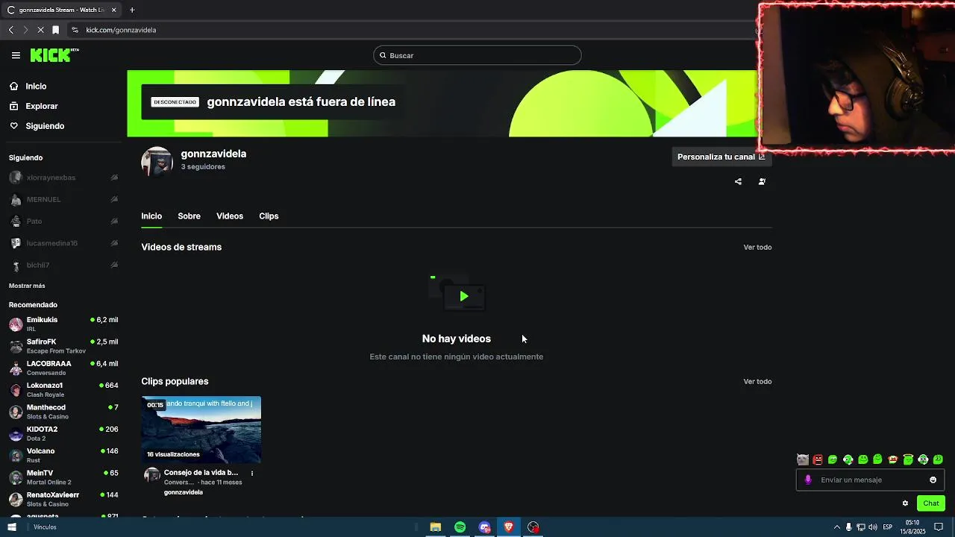Click Brave browser taskbar icon
Image resolution: width=955 pixels, height=537 pixels.
[509, 527]
